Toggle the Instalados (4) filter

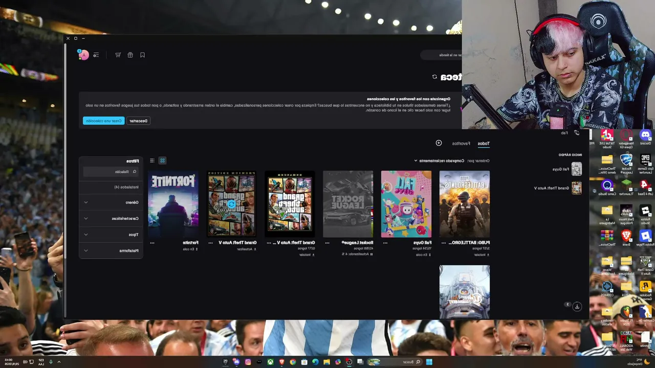pos(126,187)
